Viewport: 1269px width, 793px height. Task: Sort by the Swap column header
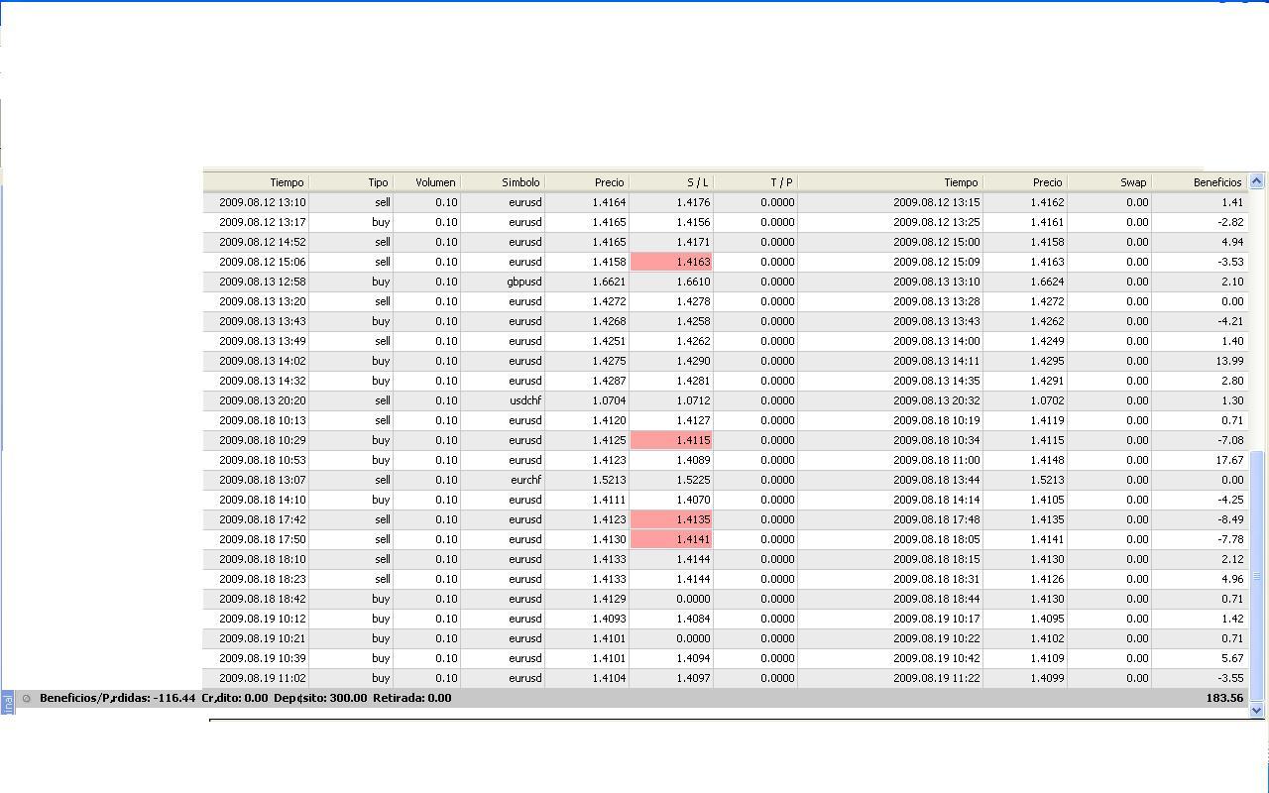pyautogui.click(x=1109, y=182)
